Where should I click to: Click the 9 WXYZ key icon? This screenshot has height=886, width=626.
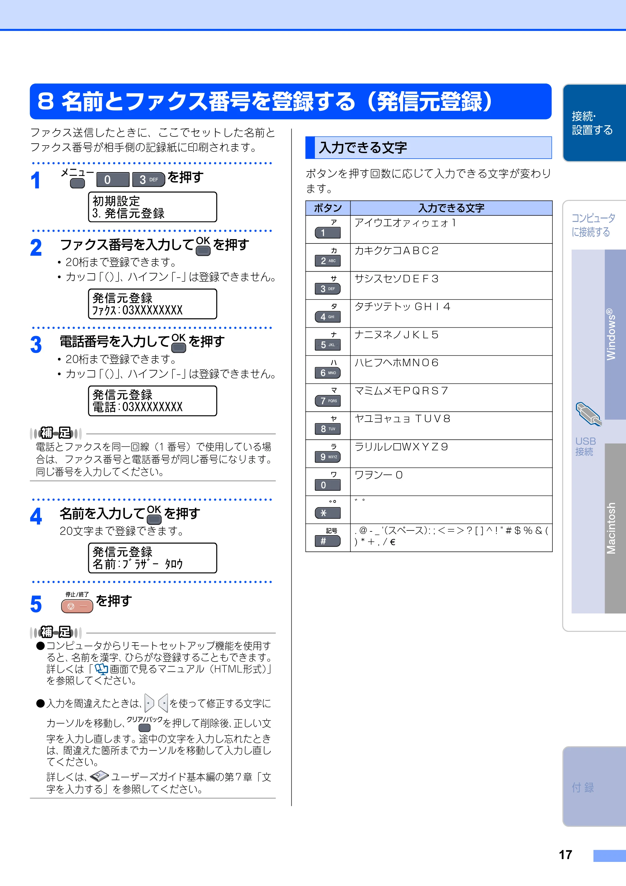pos(328,457)
